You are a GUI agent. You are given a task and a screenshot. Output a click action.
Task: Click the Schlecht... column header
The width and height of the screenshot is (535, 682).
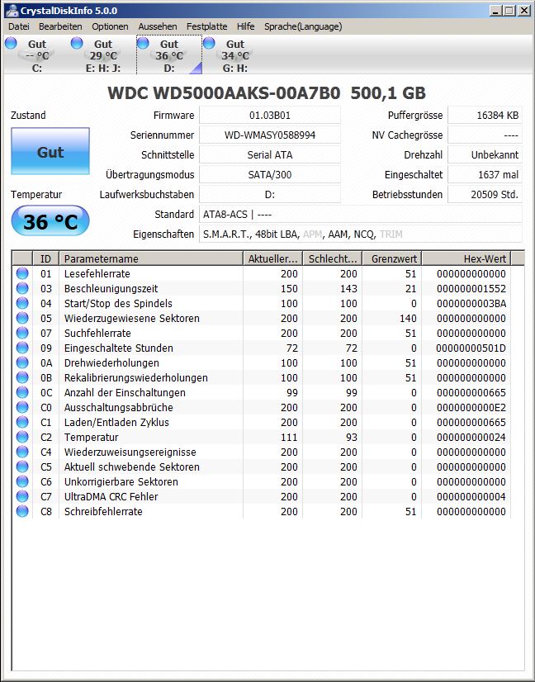(x=333, y=258)
